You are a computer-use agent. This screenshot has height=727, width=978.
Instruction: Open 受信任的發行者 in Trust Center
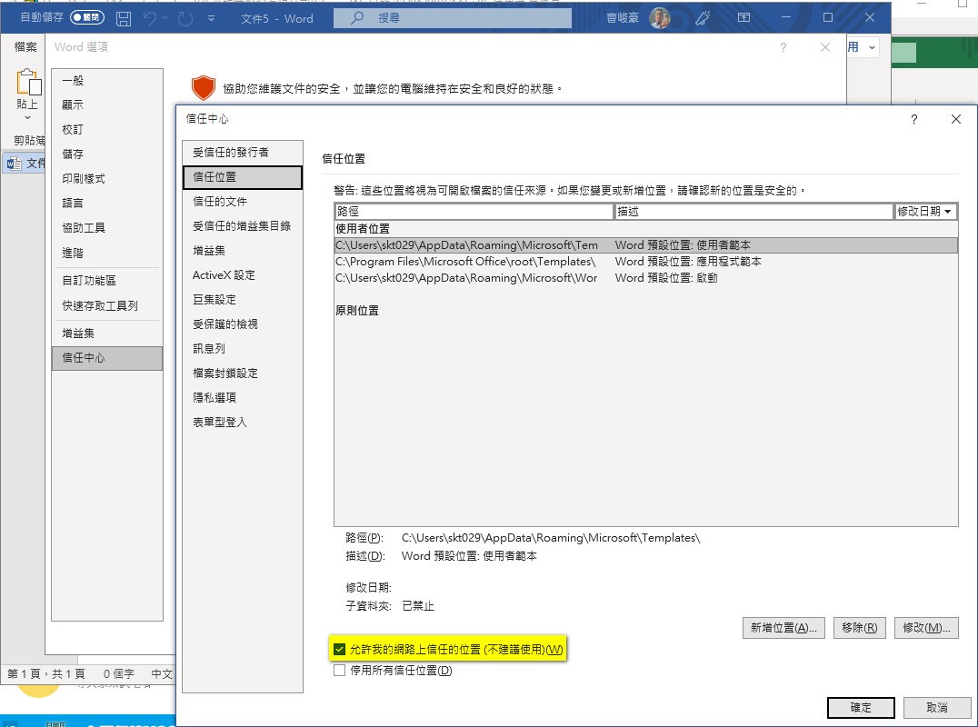(243, 152)
